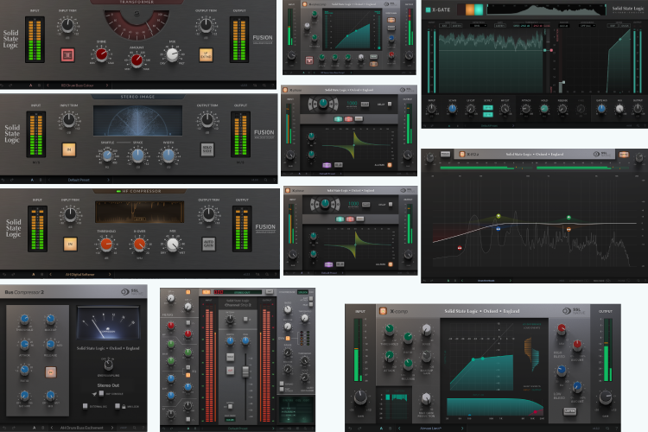This screenshot has width=648, height=432.
Task: Open the Default Preset menu in Fusion Stereo Image
Action: pyautogui.click(x=79, y=180)
